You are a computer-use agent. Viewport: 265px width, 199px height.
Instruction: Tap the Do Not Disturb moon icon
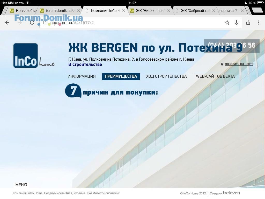point(246,3)
